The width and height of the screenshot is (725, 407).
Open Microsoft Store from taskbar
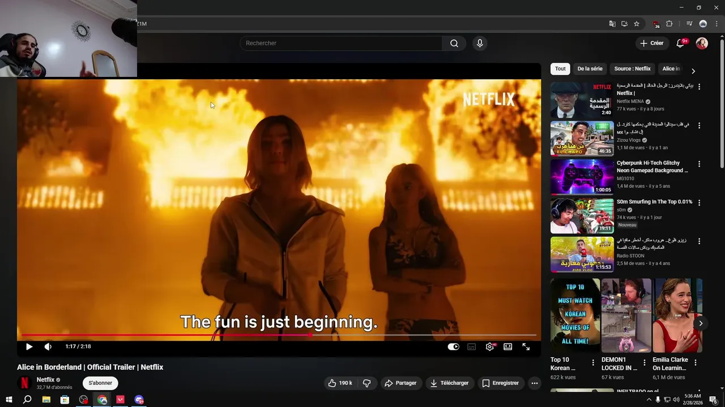(x=65, y=400)
